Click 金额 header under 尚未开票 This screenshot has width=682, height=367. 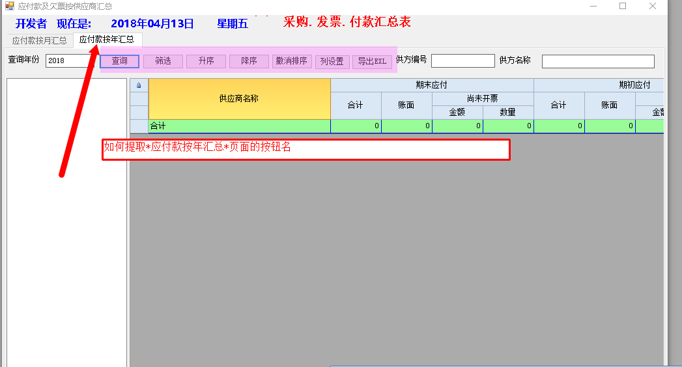pyautogui.click(x=457, y=113)
